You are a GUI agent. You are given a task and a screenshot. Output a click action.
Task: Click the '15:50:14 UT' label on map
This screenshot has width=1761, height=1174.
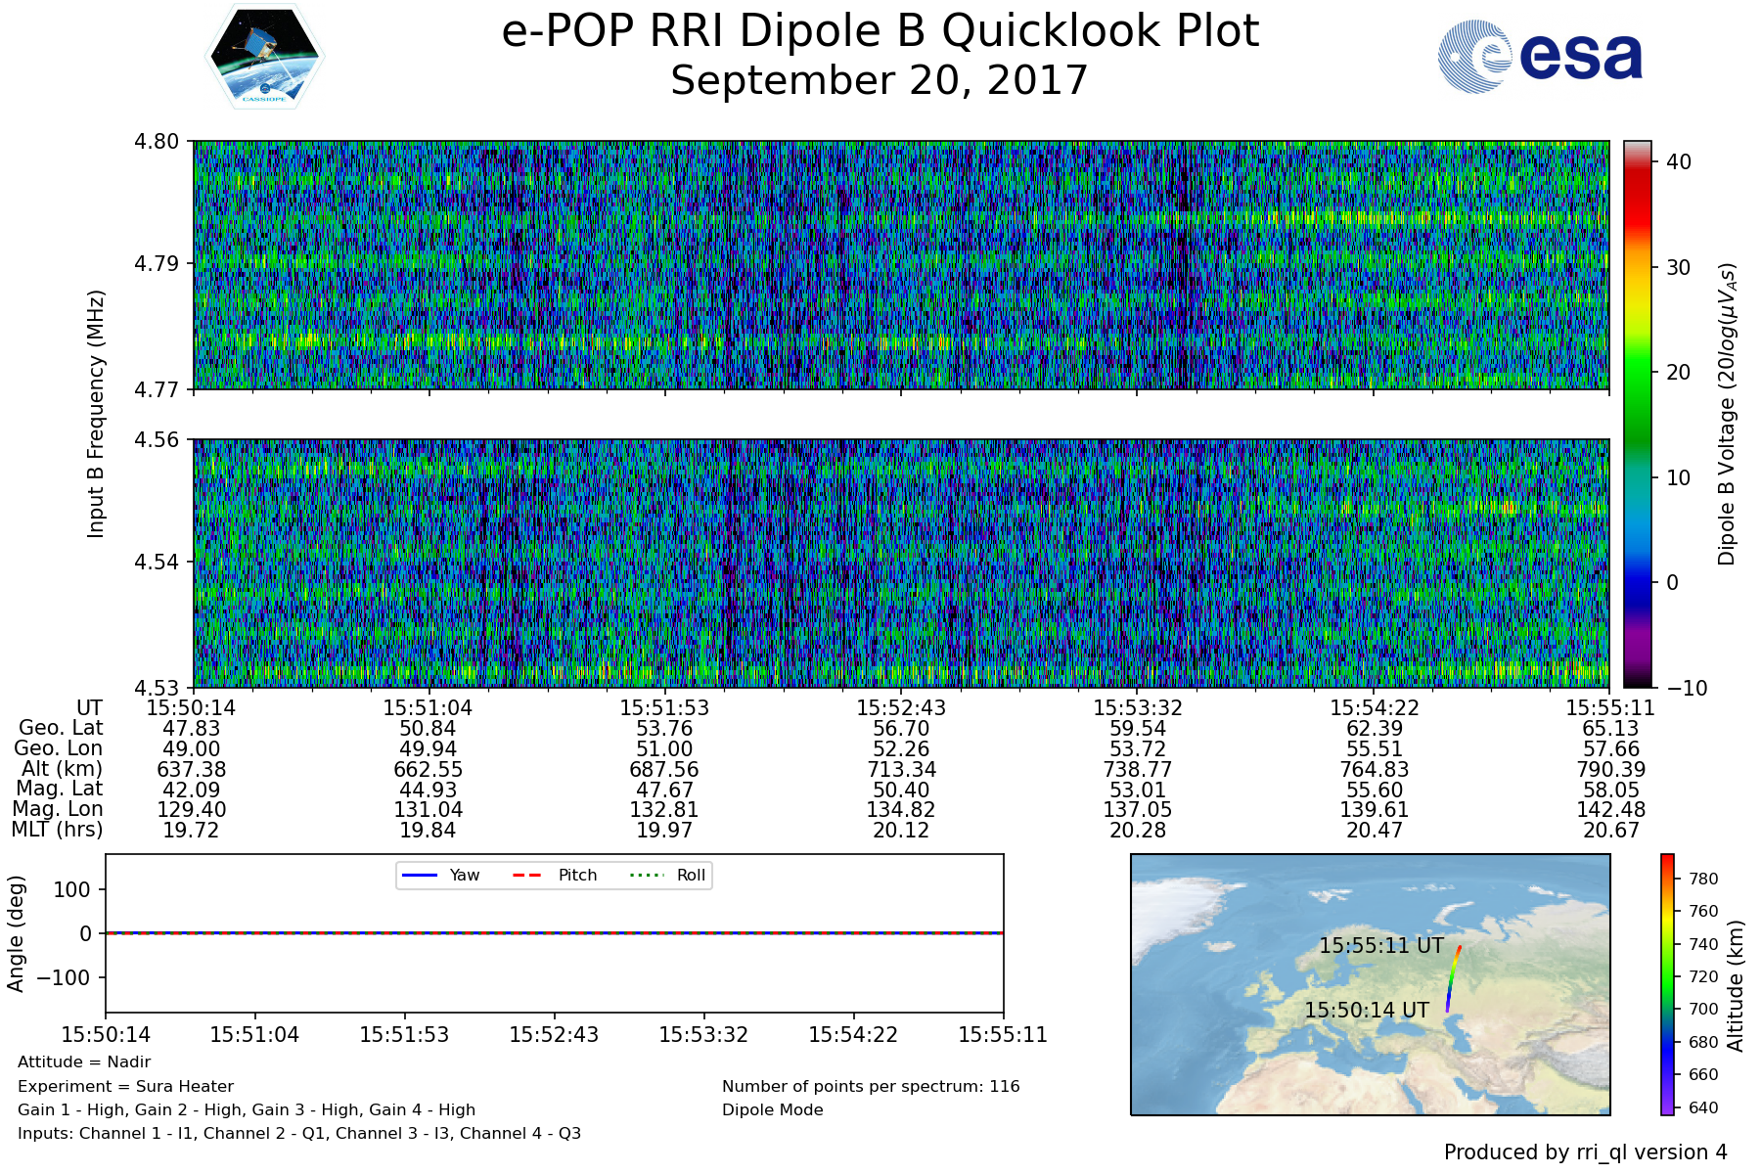coord(1367,1010)
